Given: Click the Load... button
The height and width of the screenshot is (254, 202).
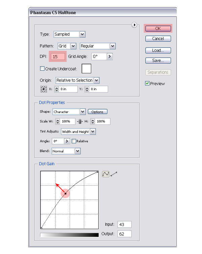Looking at the screenshot, I should pos(158,50).
